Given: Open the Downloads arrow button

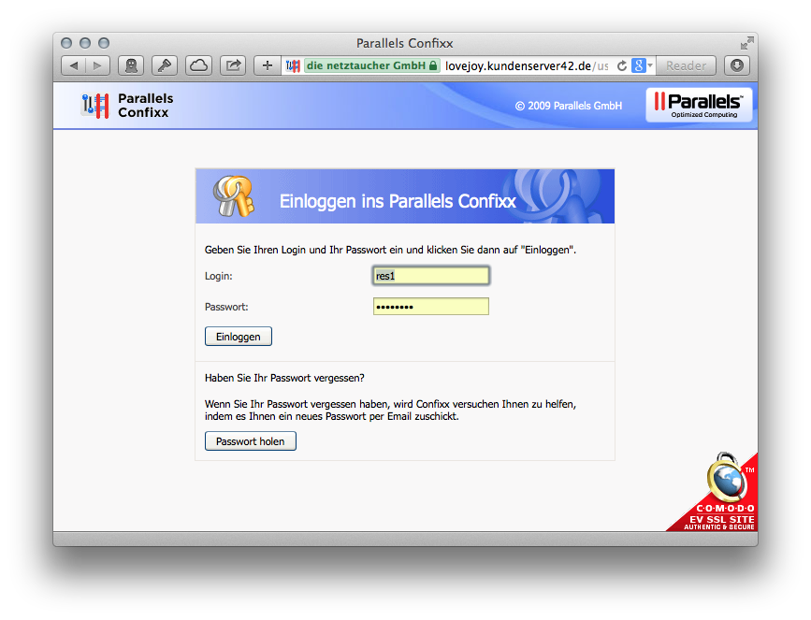Looking at the screenshot, I should (x=737, y=65).
